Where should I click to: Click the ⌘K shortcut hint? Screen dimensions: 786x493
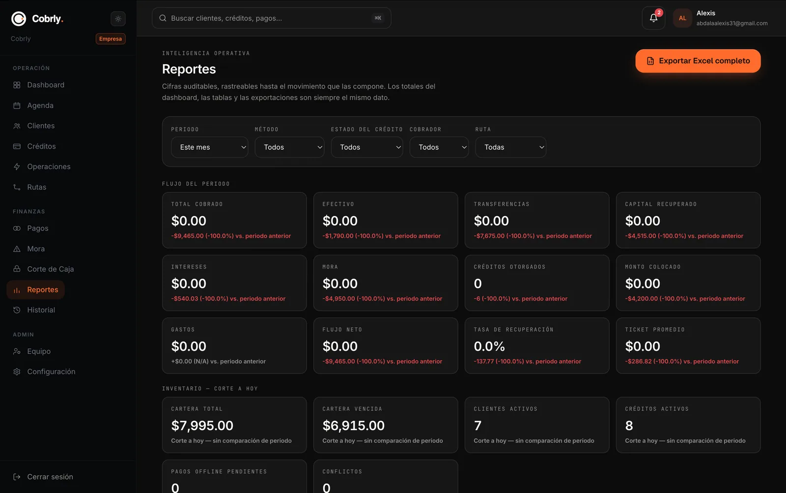[378, 18]
